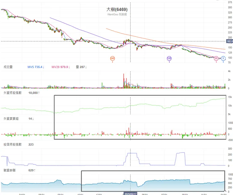The width and height of the screenshot is (233, 195).
Task: Click the 750 margin balance axis label
Action: pos(230,179)
